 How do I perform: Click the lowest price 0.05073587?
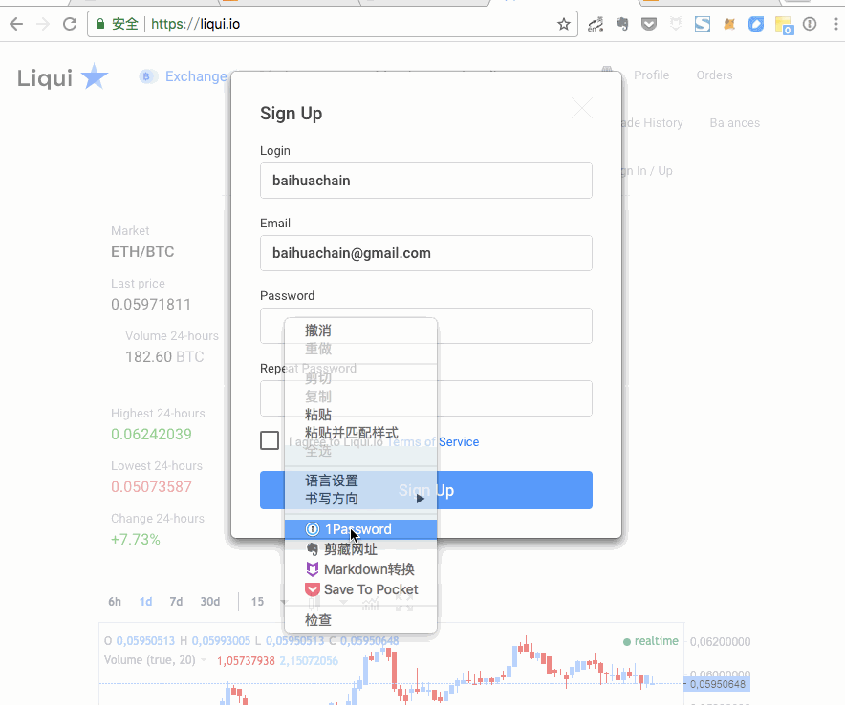[151, 487]
